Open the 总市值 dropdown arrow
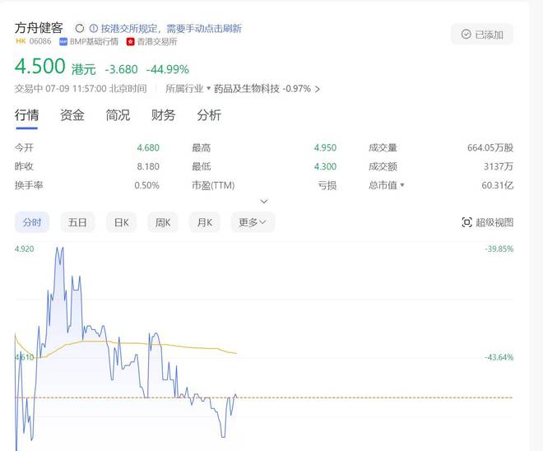The height and width of the screenshot is (451, 543). [x=402, y=185]
